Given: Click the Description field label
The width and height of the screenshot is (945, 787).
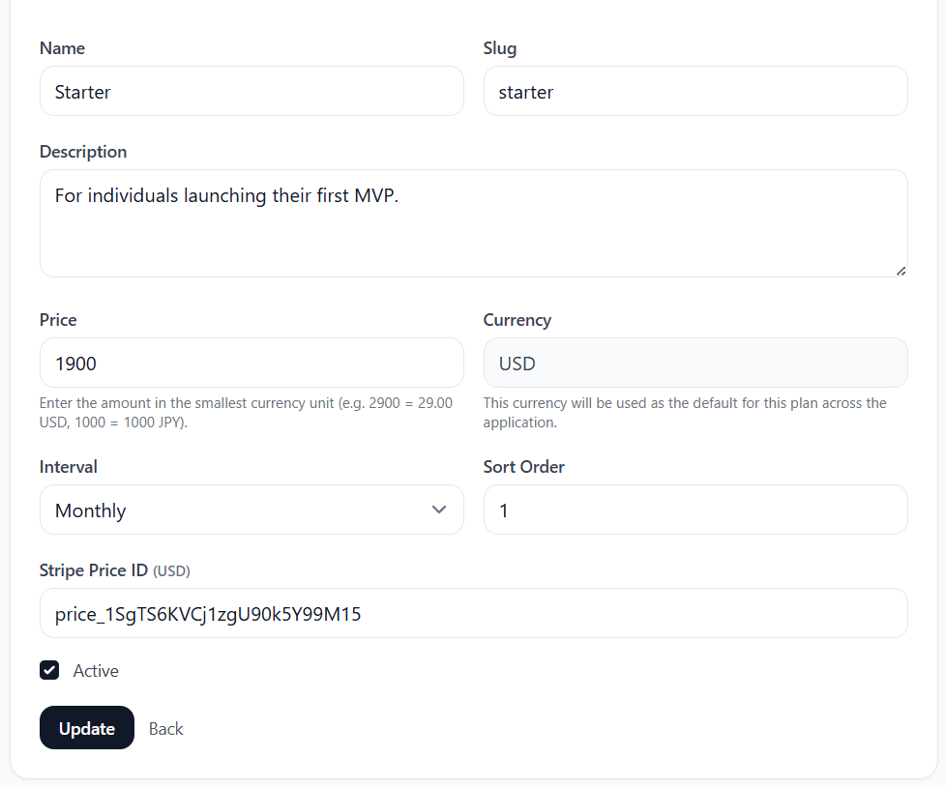Looking at the screenshot, I should (82, 151).
